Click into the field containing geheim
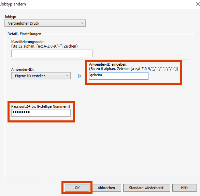The image size is (200, 196). click(119, 76)
